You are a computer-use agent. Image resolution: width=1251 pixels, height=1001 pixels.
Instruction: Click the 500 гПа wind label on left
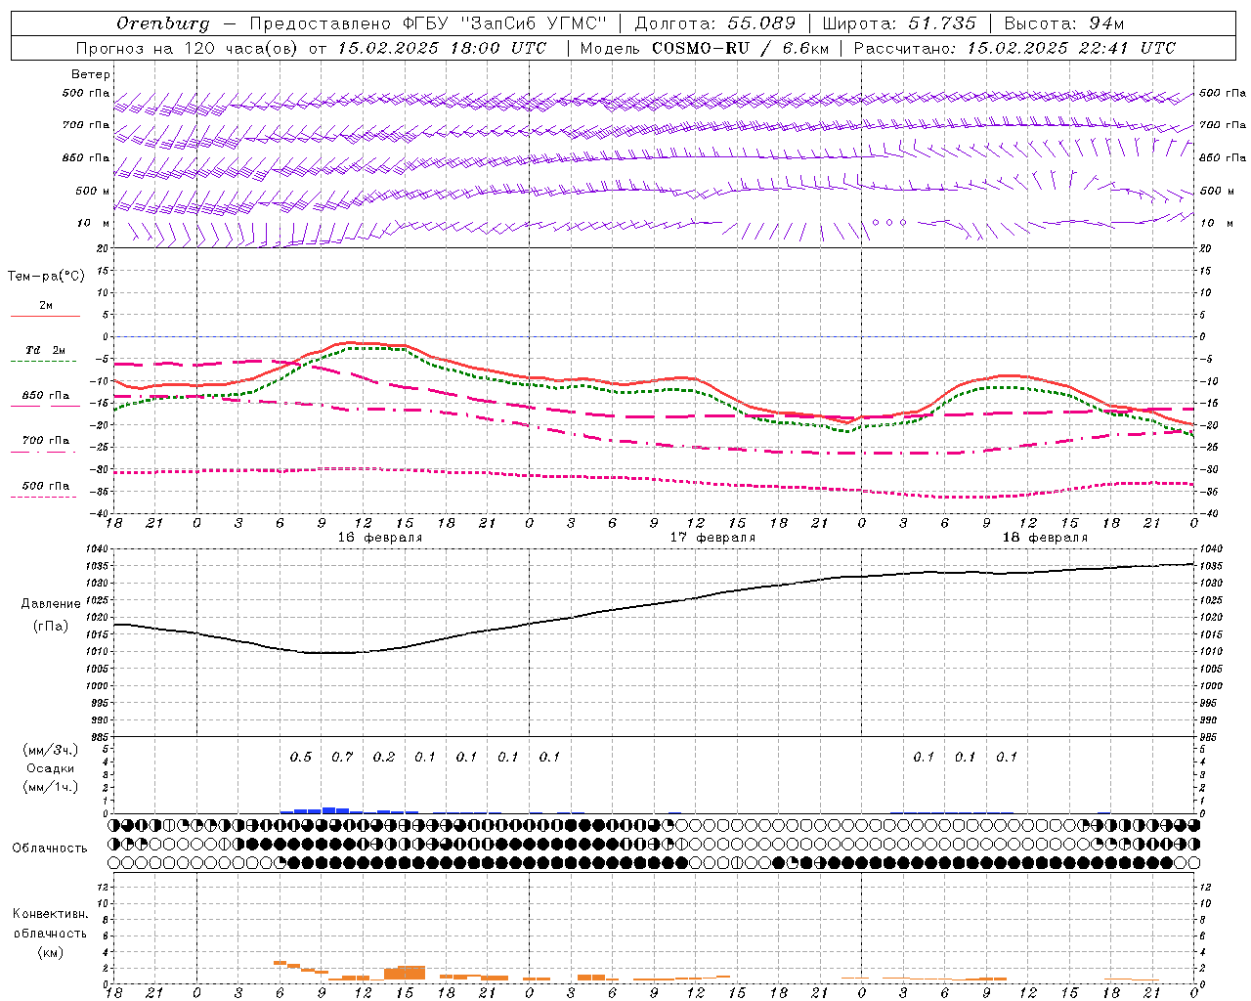click(x=86, y=94)
